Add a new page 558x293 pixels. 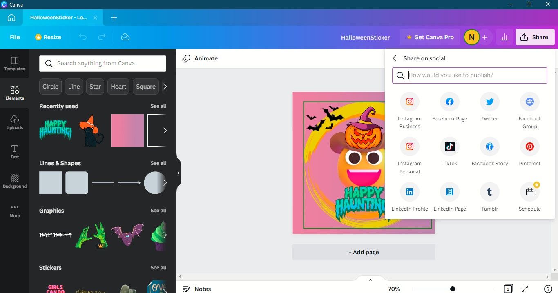pos(364,252)
